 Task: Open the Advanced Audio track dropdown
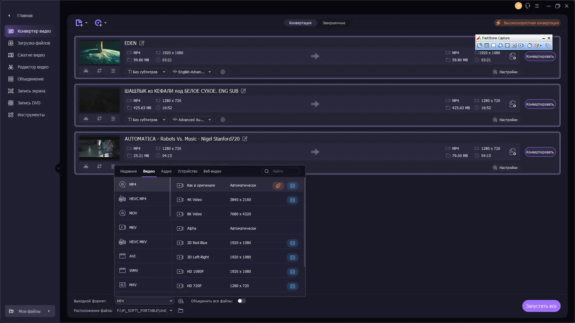tap(192, 120)
